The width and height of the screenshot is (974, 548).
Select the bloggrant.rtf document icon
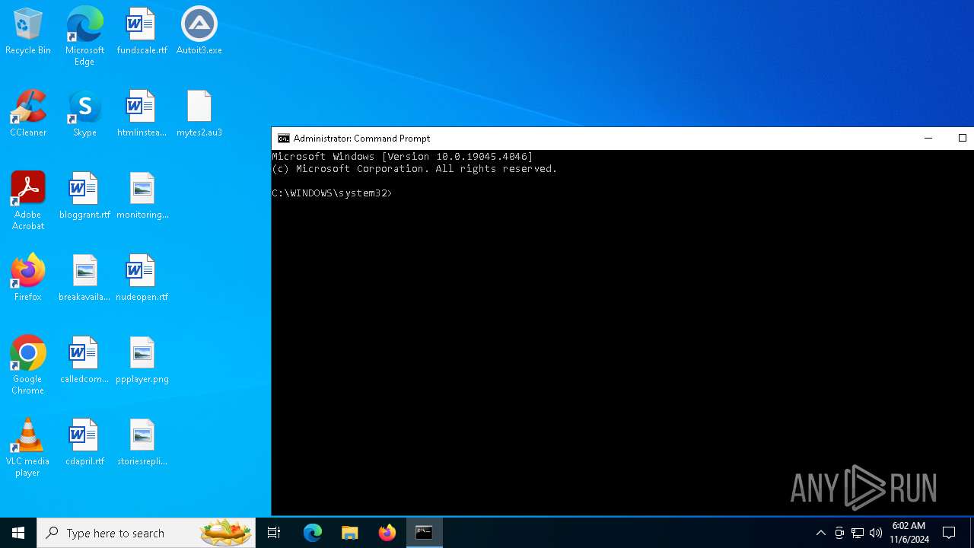pos(84,196)
